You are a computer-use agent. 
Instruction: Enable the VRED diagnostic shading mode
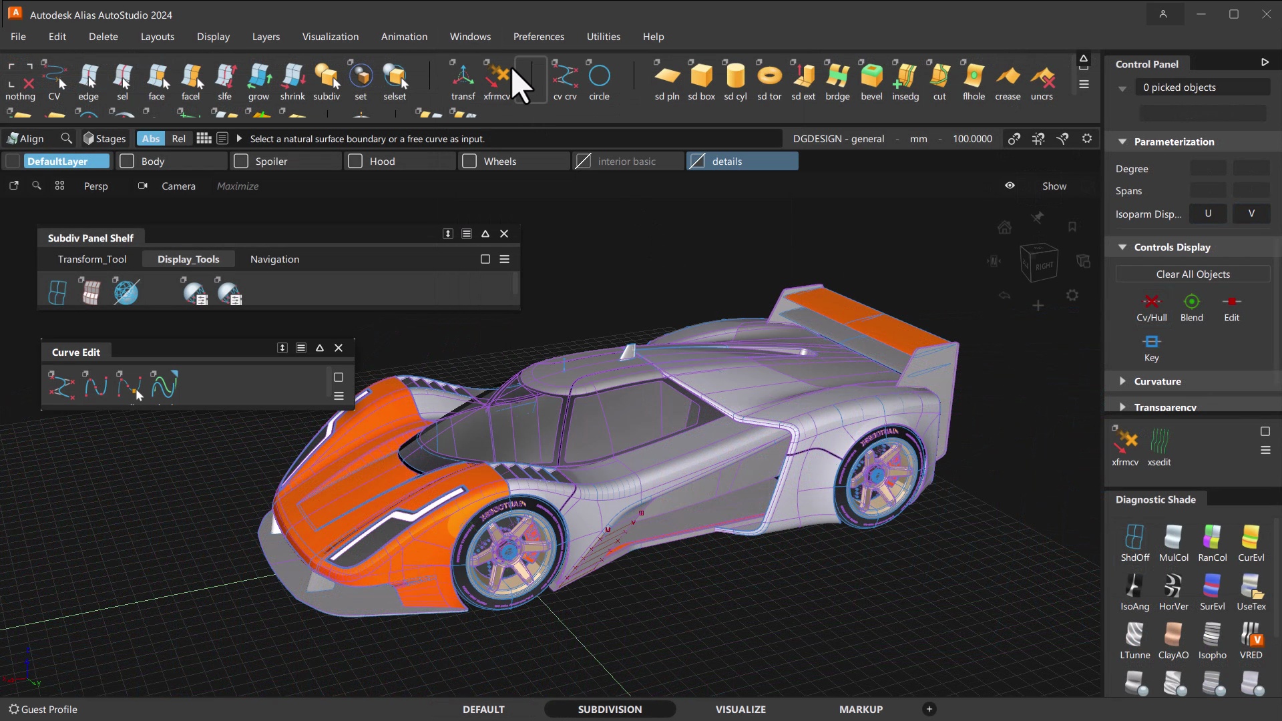click(1251, 639)
